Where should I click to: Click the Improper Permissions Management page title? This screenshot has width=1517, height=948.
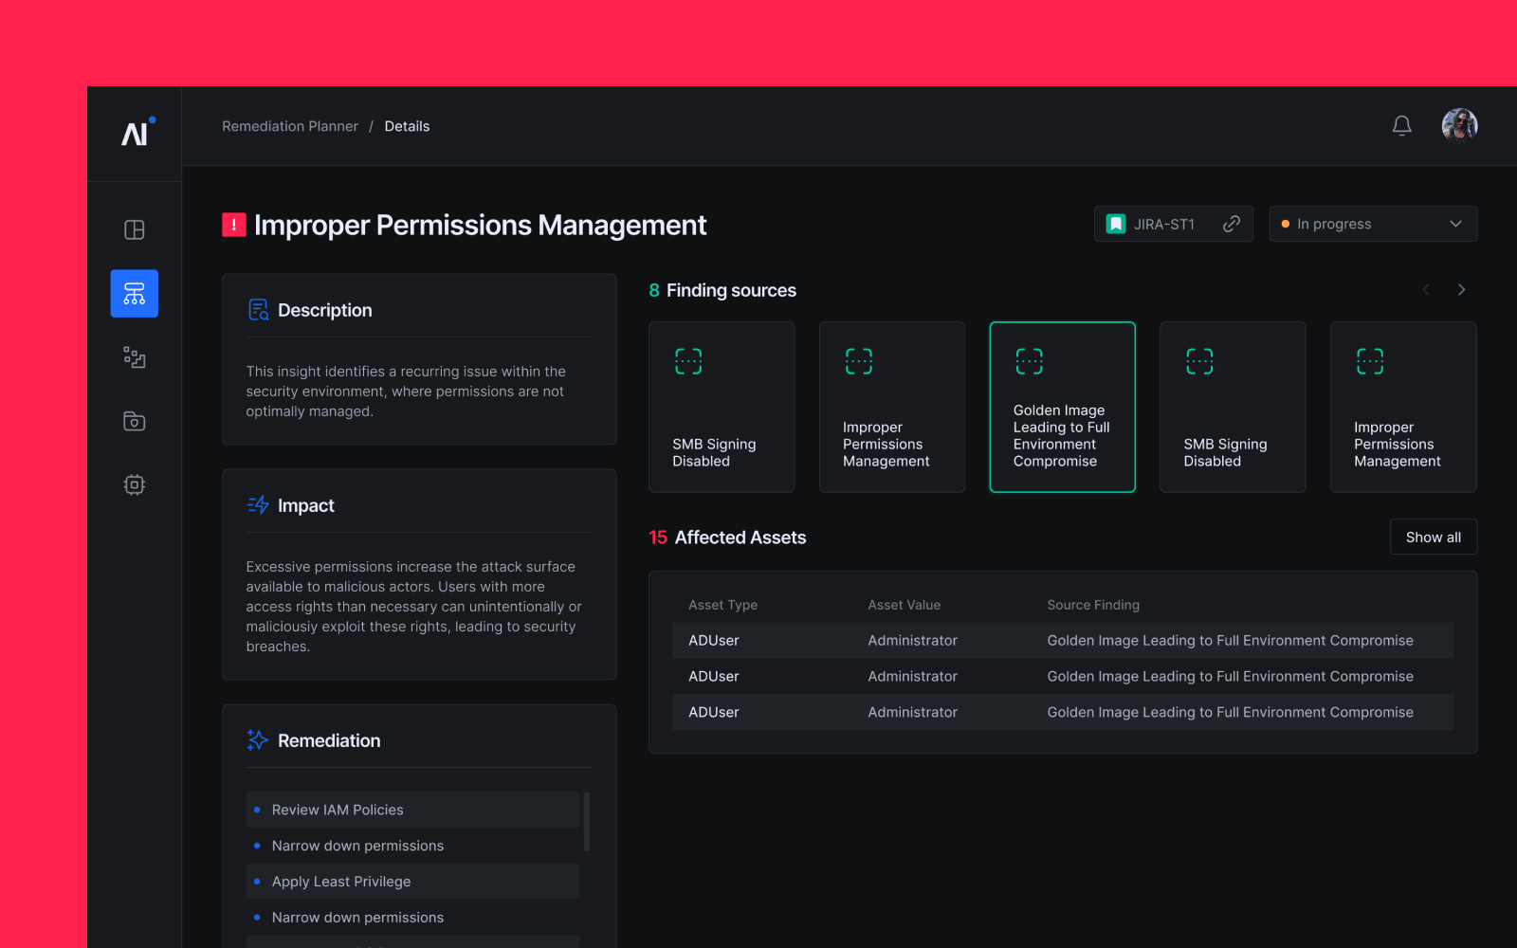click(x=480, y=225)
